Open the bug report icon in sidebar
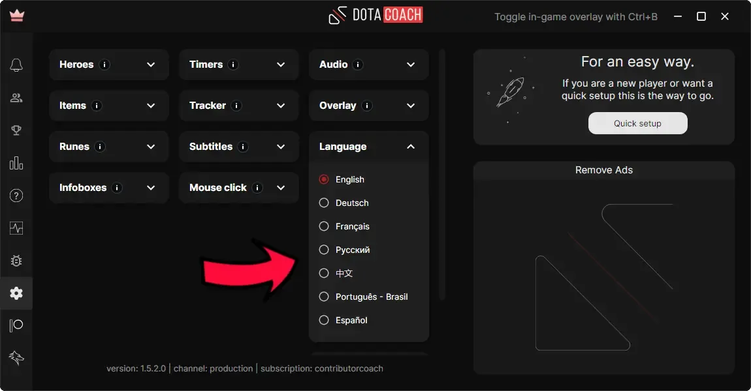The height and width of the screenshot is (391, 751). [x=16, y=261]
